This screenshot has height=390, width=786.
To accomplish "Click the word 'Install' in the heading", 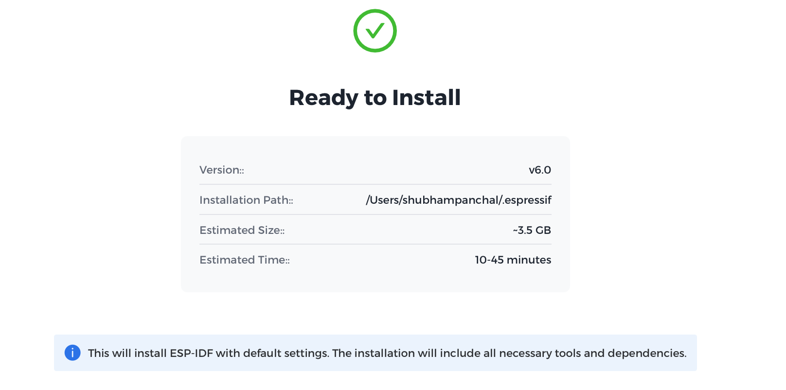I will (426, 97).
